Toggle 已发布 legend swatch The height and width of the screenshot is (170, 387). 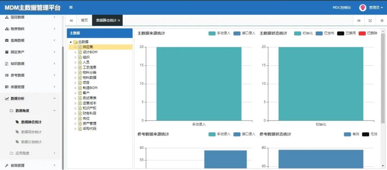point(319,33)
